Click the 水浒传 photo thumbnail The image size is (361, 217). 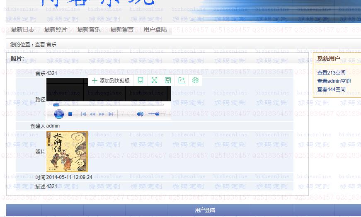click(67, 152)
